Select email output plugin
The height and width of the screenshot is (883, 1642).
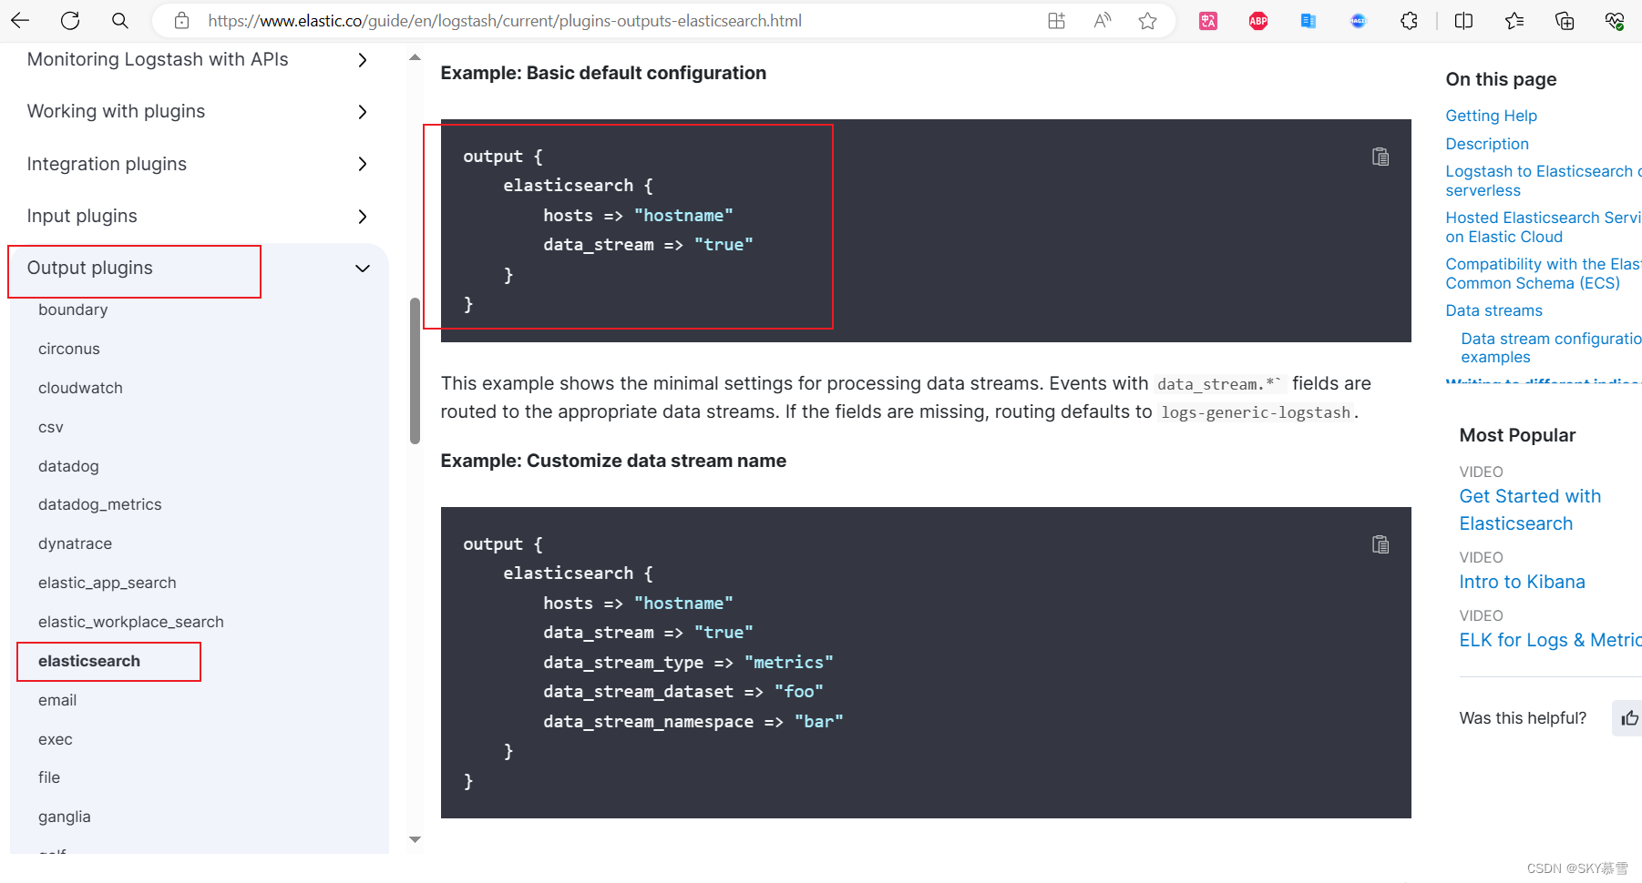coord(57,700)
